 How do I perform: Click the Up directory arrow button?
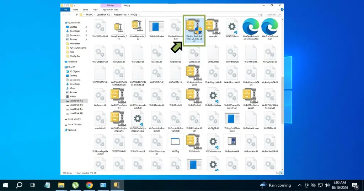coord(76,15)
